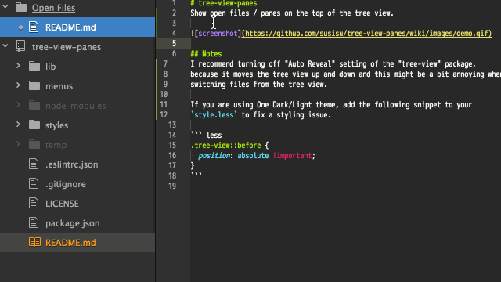Open the package.json file
This screenshot has height=282, width=501.
click(73, 223)
